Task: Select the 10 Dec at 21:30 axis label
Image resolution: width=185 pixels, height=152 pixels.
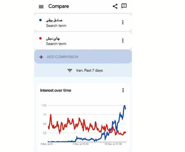Action: 112,144
